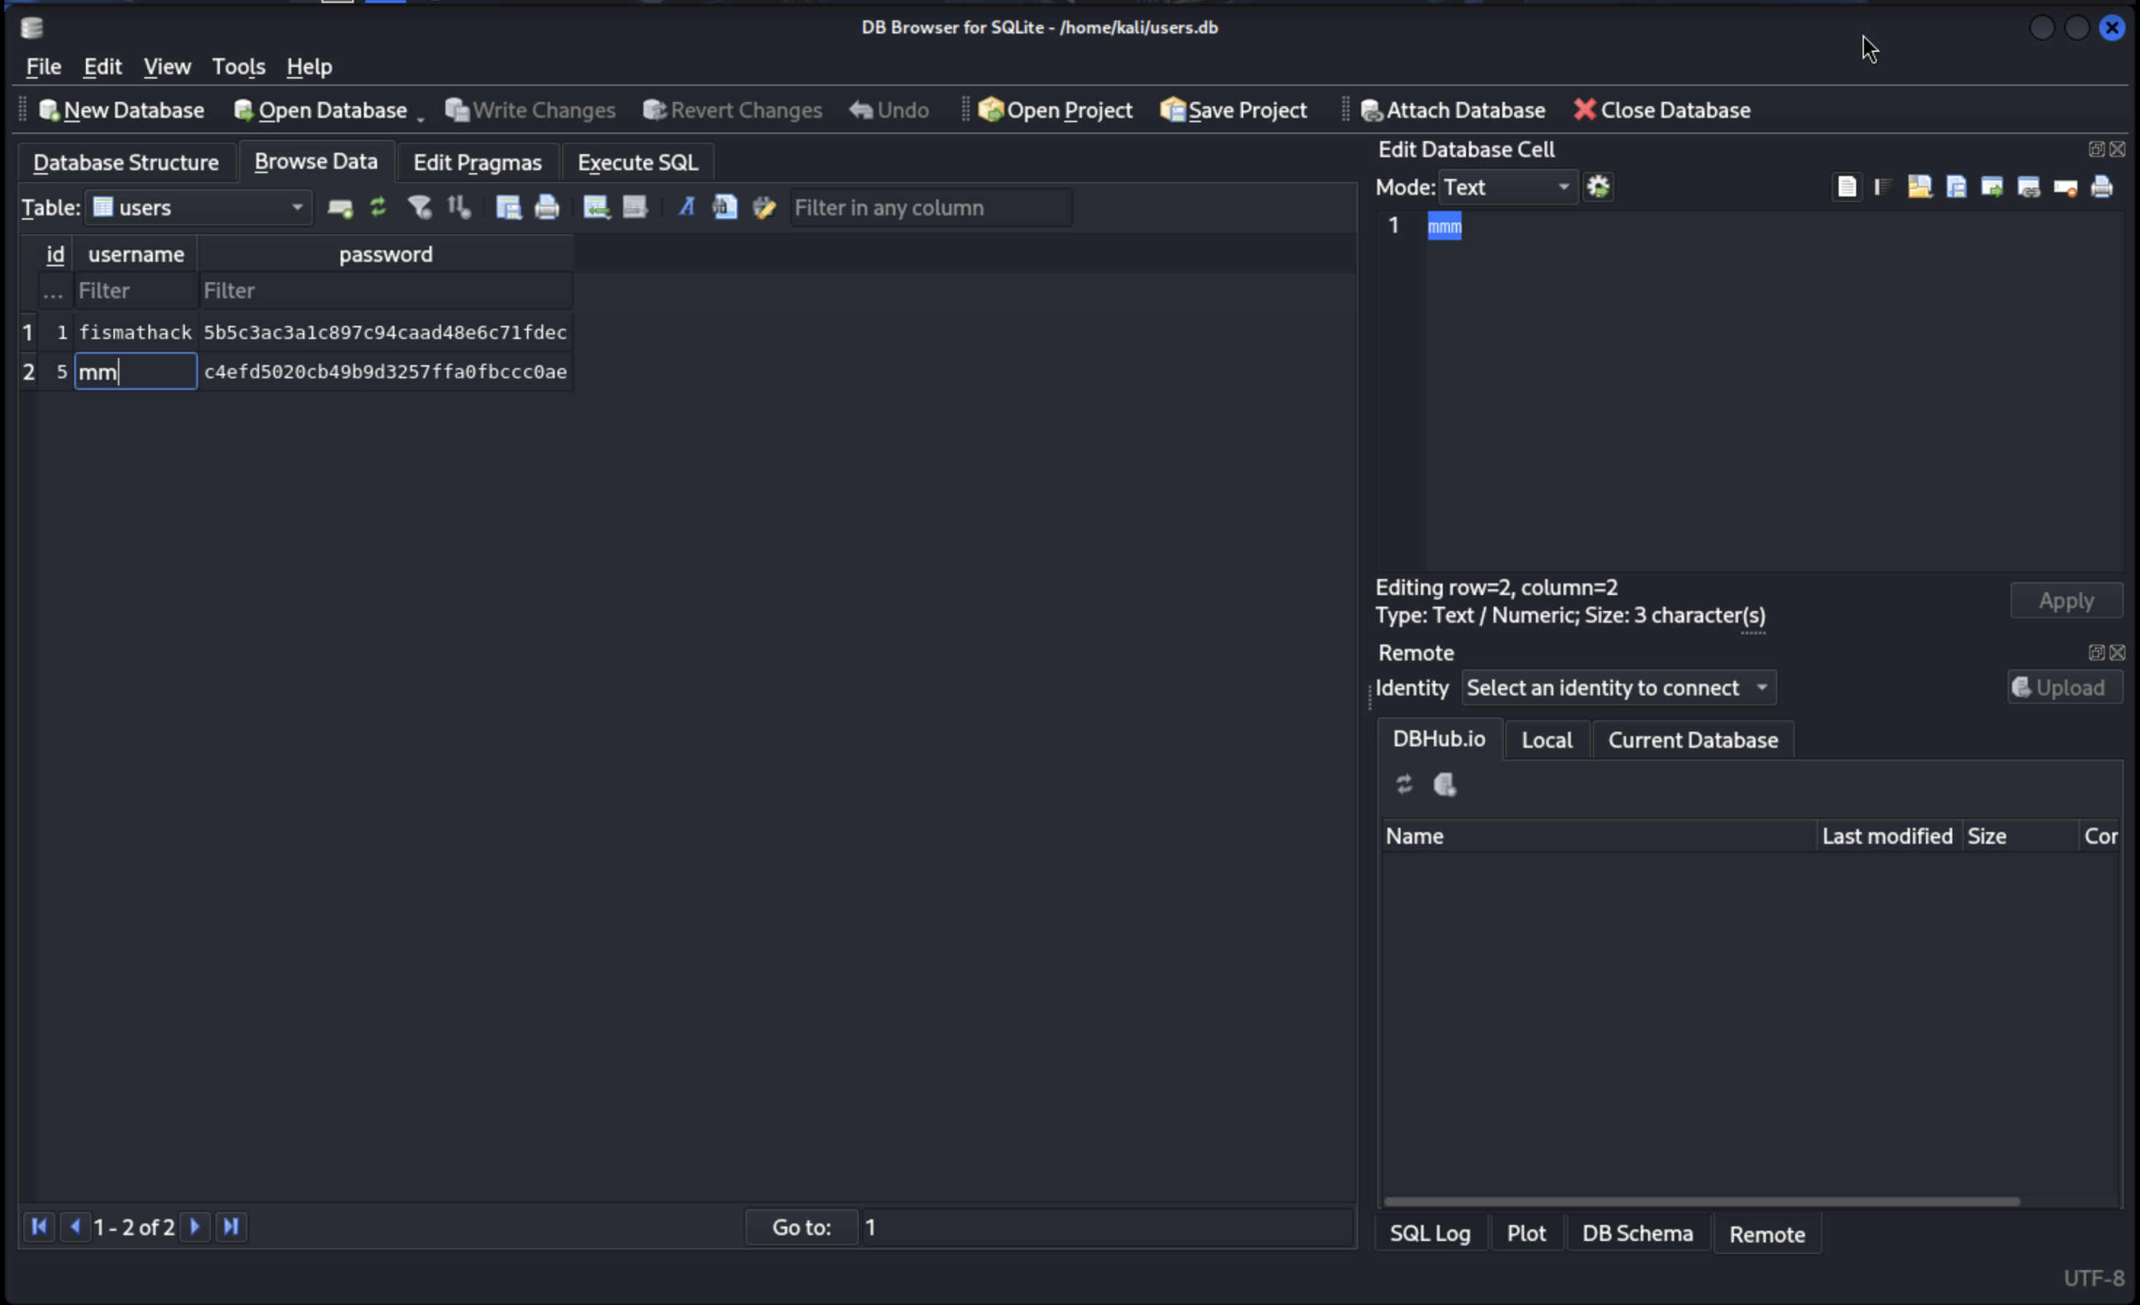
Task: Refresh the DBHub.io remote listing
Action: coord(1404,784)
